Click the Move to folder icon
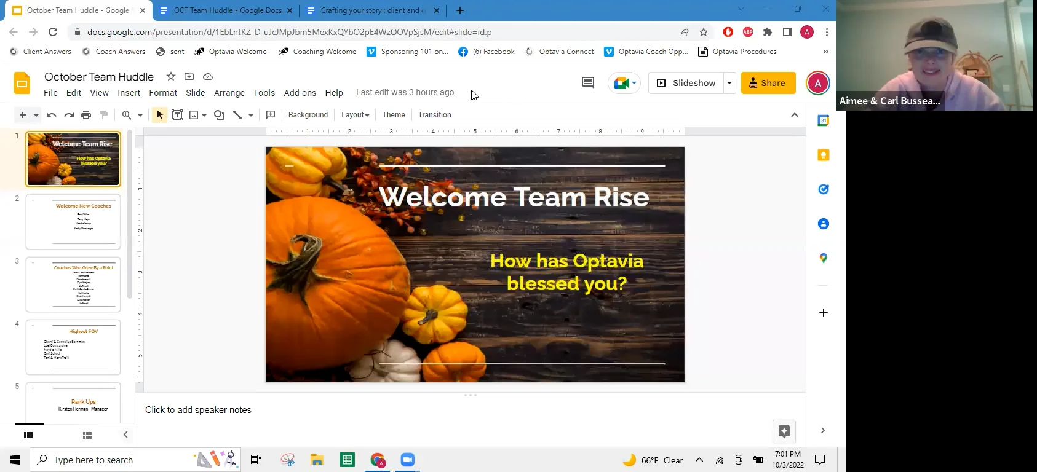 pyautogui.click(x=189, y=77)
